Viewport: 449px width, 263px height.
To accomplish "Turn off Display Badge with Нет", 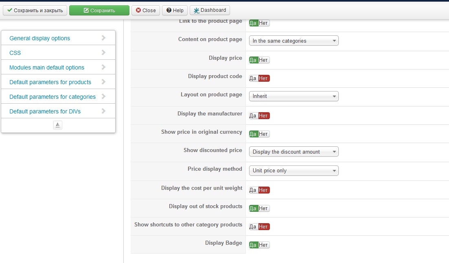I will coord(263,245).
